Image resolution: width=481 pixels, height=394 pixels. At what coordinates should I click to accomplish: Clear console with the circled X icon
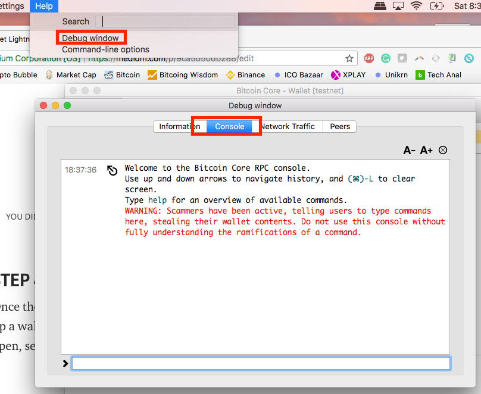(x=443, y=150)
